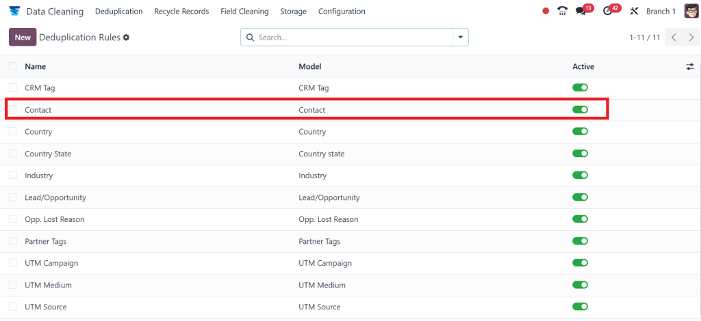Sort by the Active column header
Screen dimensions: 701x321
tap(583, 66)
